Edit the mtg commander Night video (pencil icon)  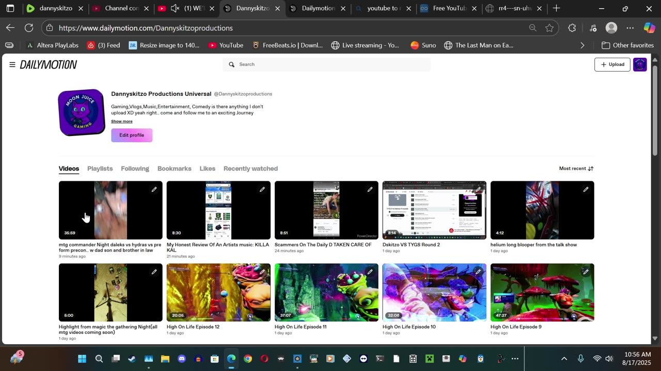click(154, 190)
